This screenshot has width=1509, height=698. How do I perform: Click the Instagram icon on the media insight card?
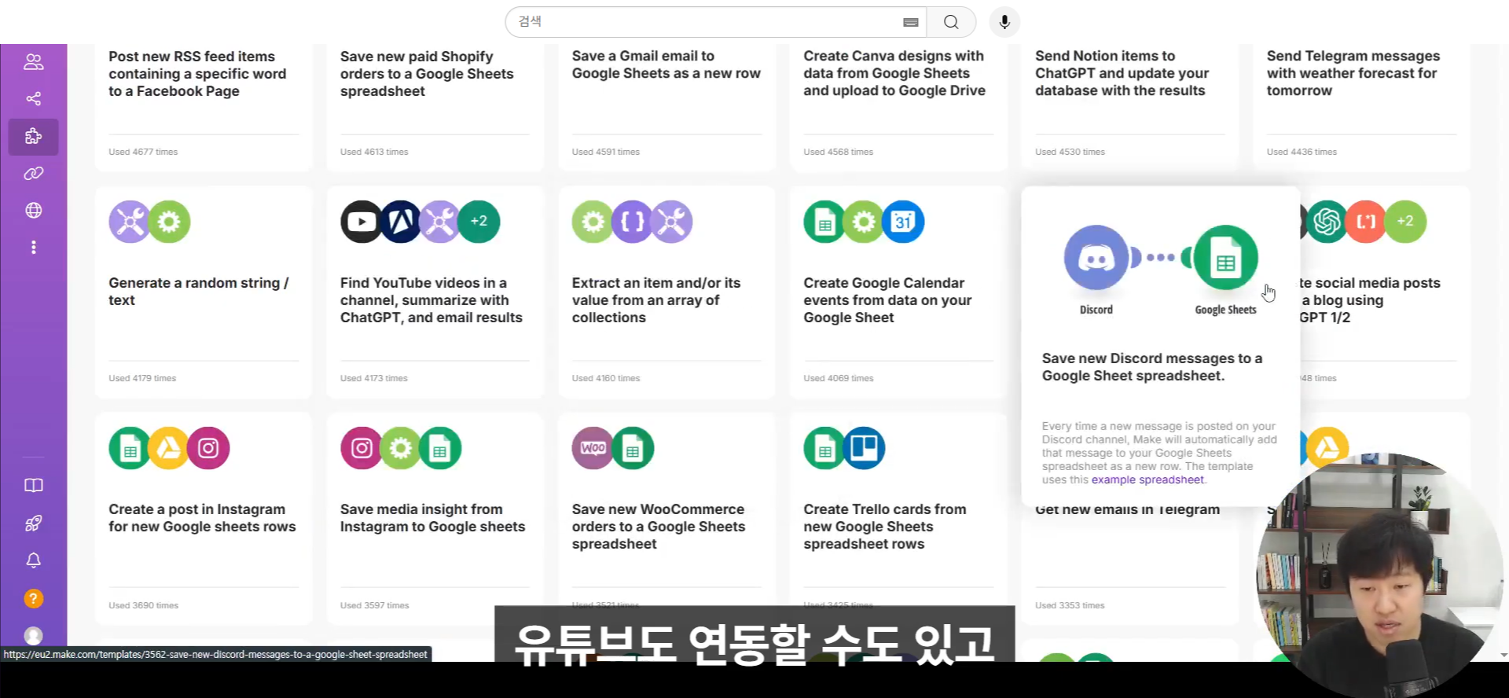pyautogui.click(x=361, y=448)
